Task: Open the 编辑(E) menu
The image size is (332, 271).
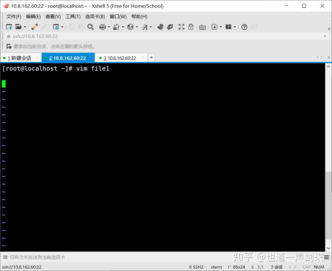Action: tap(33, 16)
